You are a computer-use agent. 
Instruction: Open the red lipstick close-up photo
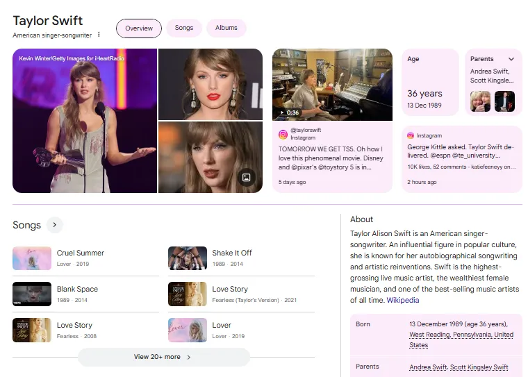pos(211,84)
